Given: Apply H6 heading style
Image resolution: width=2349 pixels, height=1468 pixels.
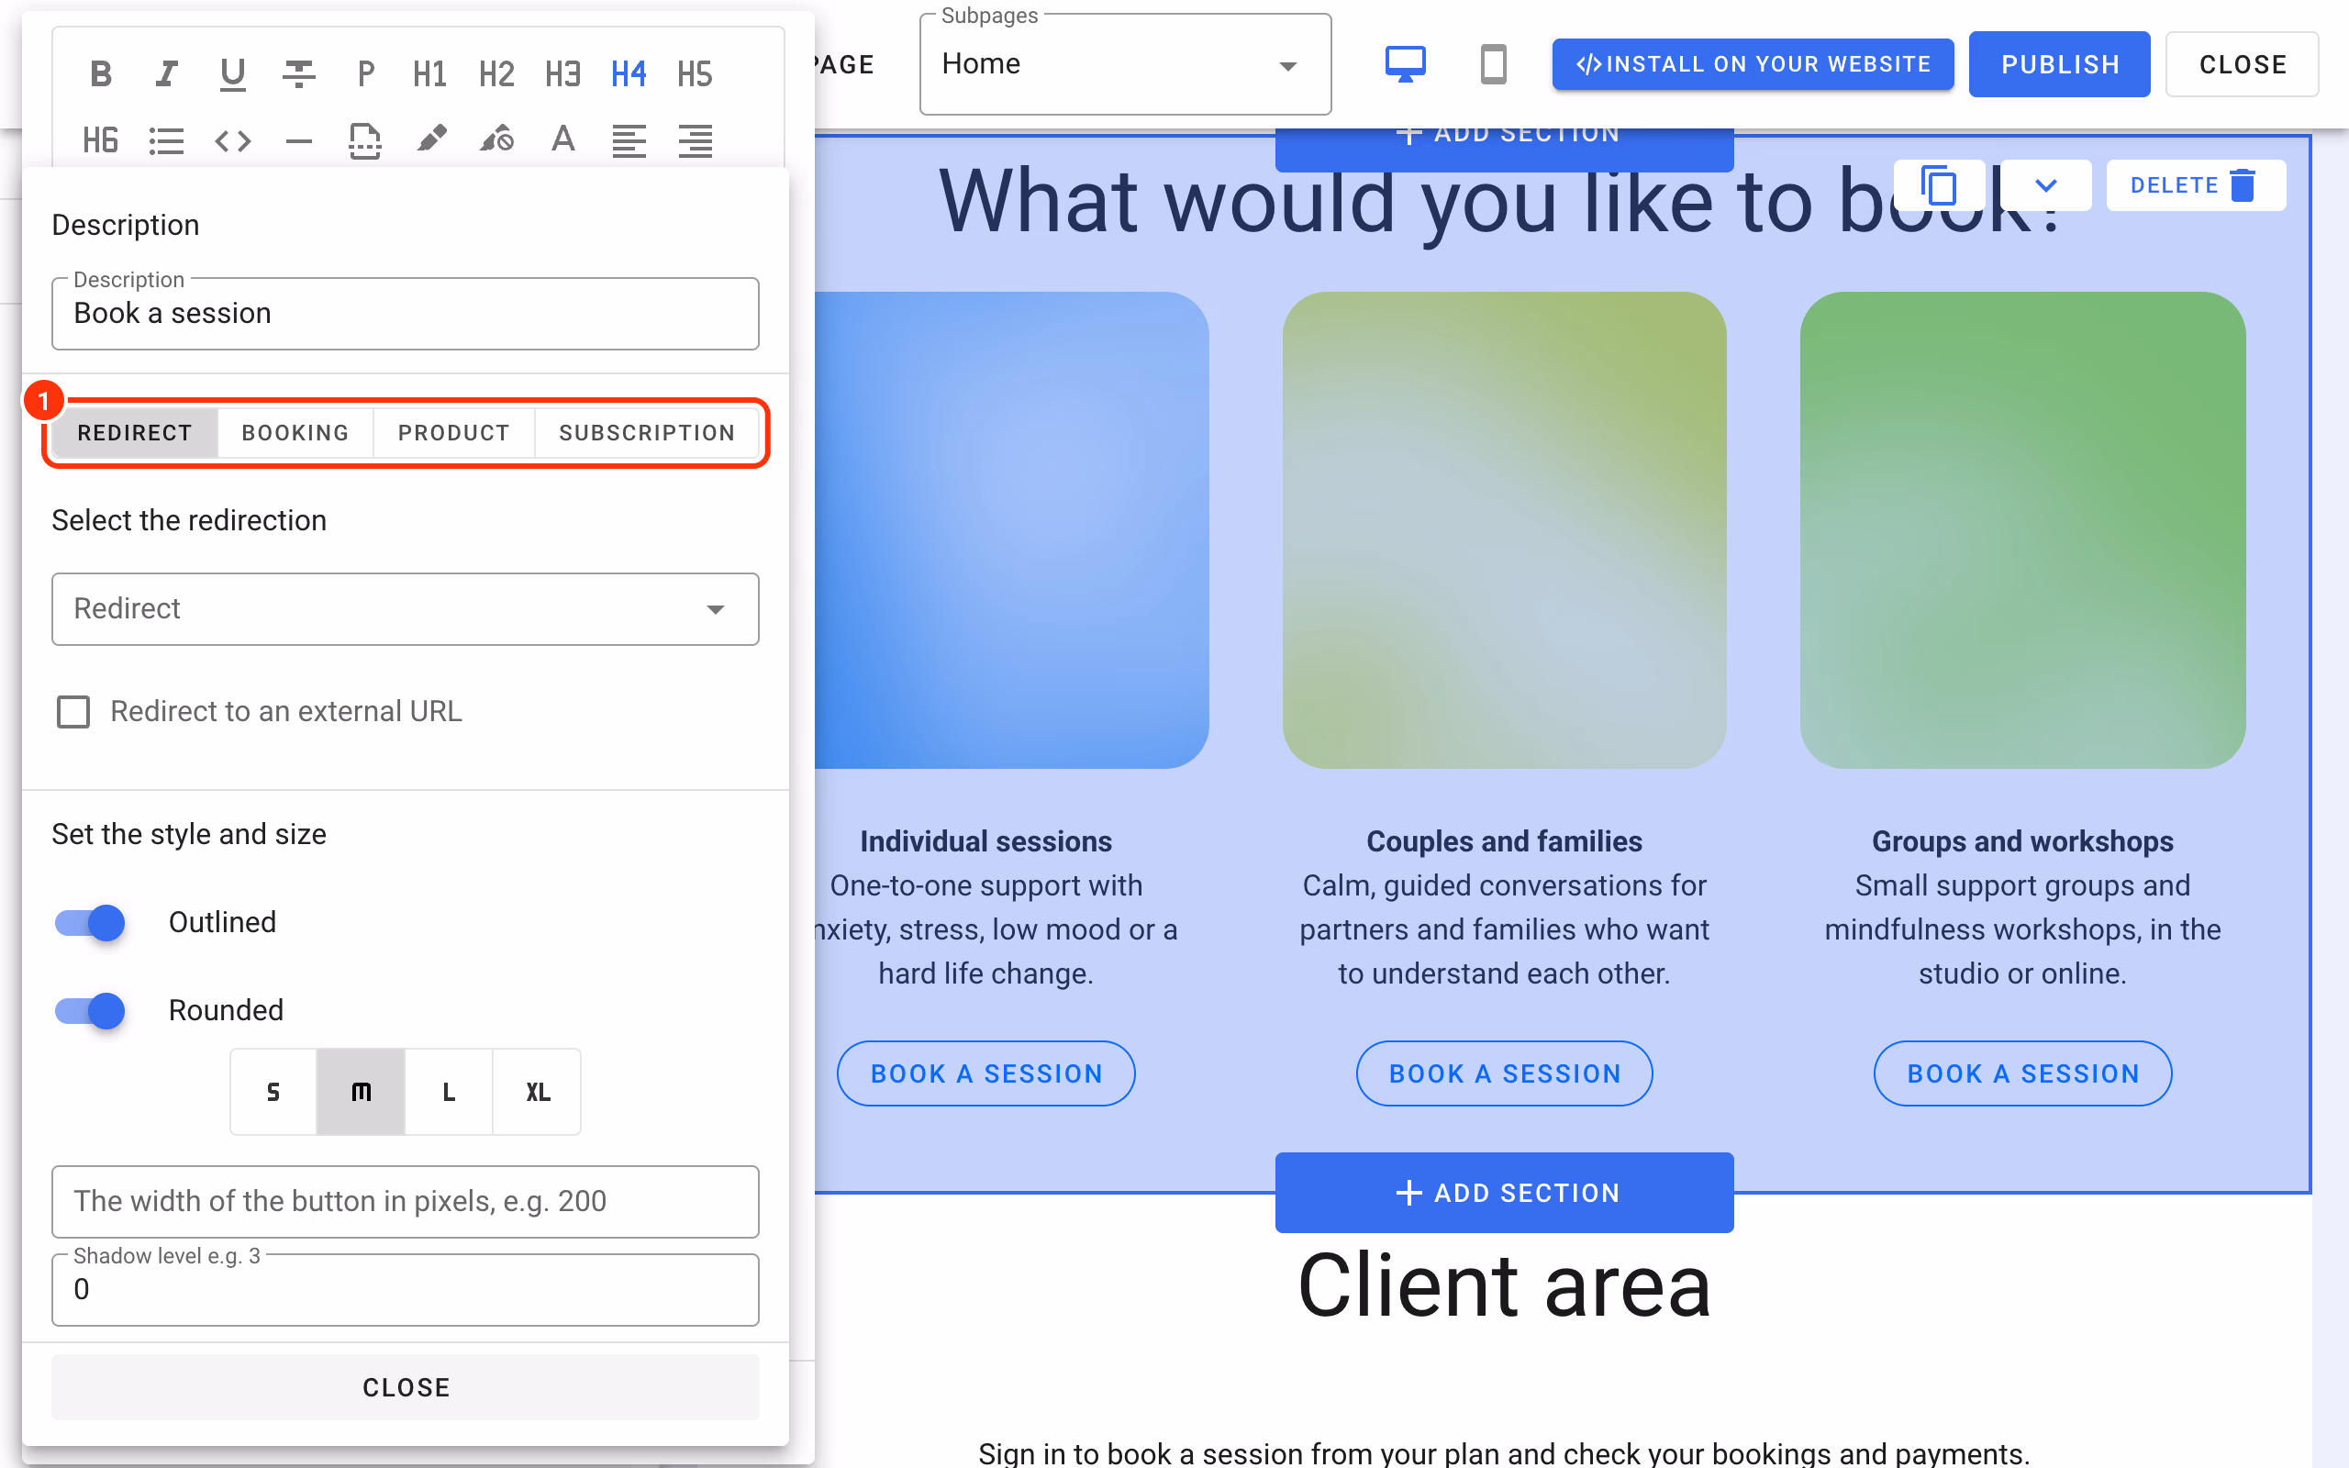Looking at the screenshot, I should coord(100,140).
